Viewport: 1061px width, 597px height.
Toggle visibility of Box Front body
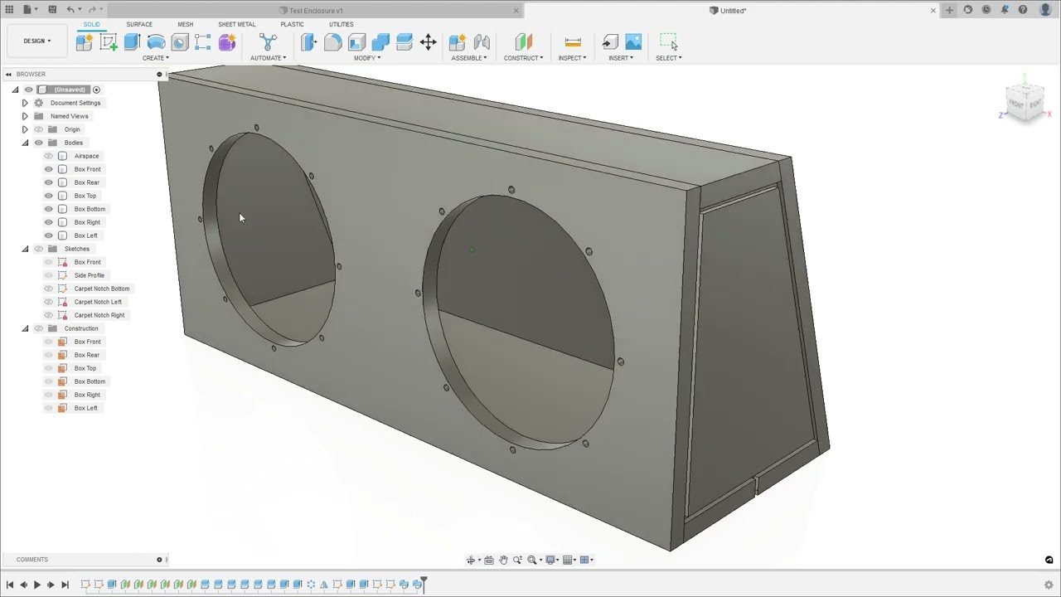point(48,169)
